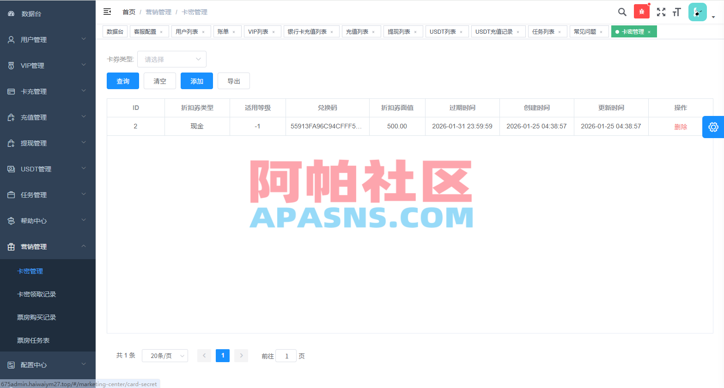Expand the 配置中心 sidebar menu
The height and width of the screenshot is (388, 724).
click(x=48, y=365)
